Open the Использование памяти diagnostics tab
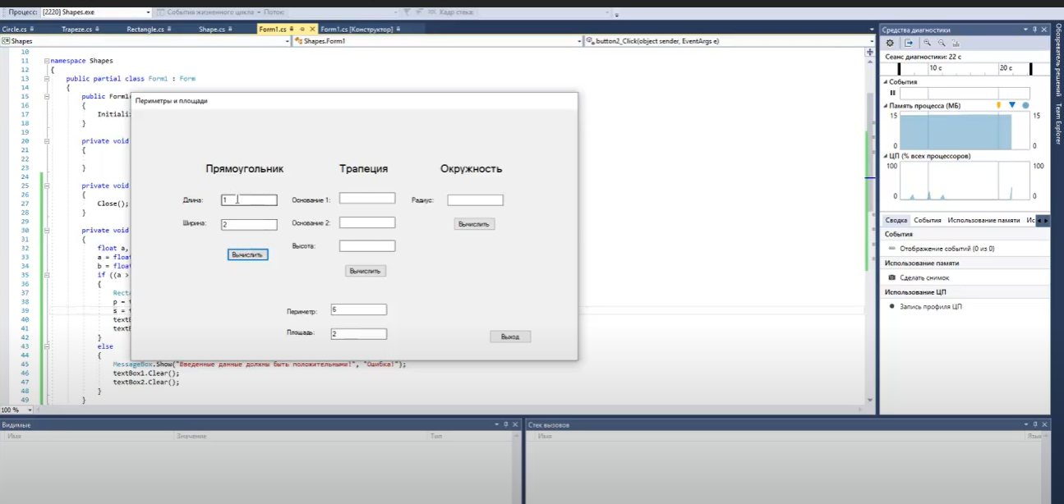The height and width of the screenshot is (504, 1064). pos(983,220)
